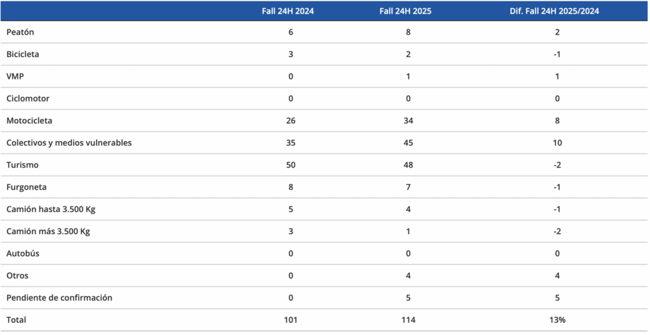650x335 pixels.
Task: Select the 'Bicicleta' row label
Action: pos(23,54)
